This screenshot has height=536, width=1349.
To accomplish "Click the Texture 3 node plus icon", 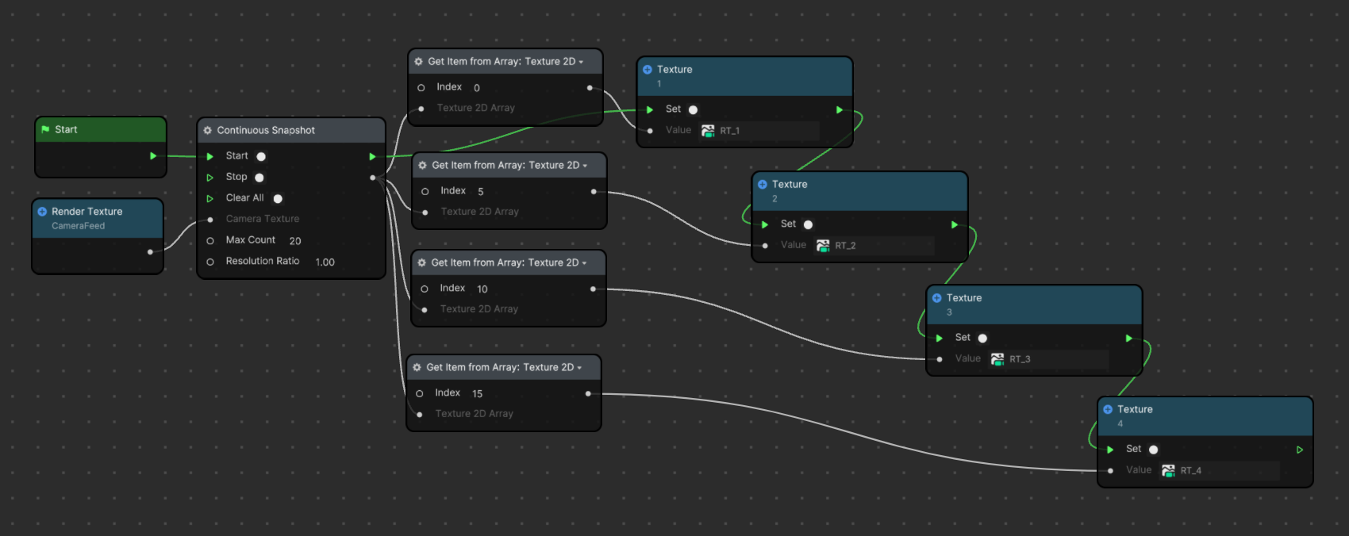I will [x=937, y=298].
